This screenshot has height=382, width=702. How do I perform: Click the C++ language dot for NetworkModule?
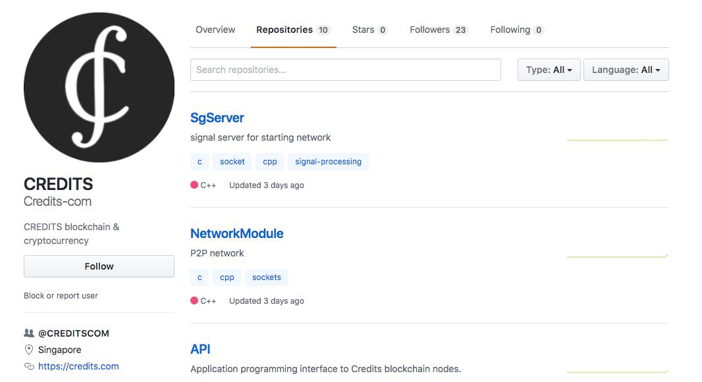194,301
